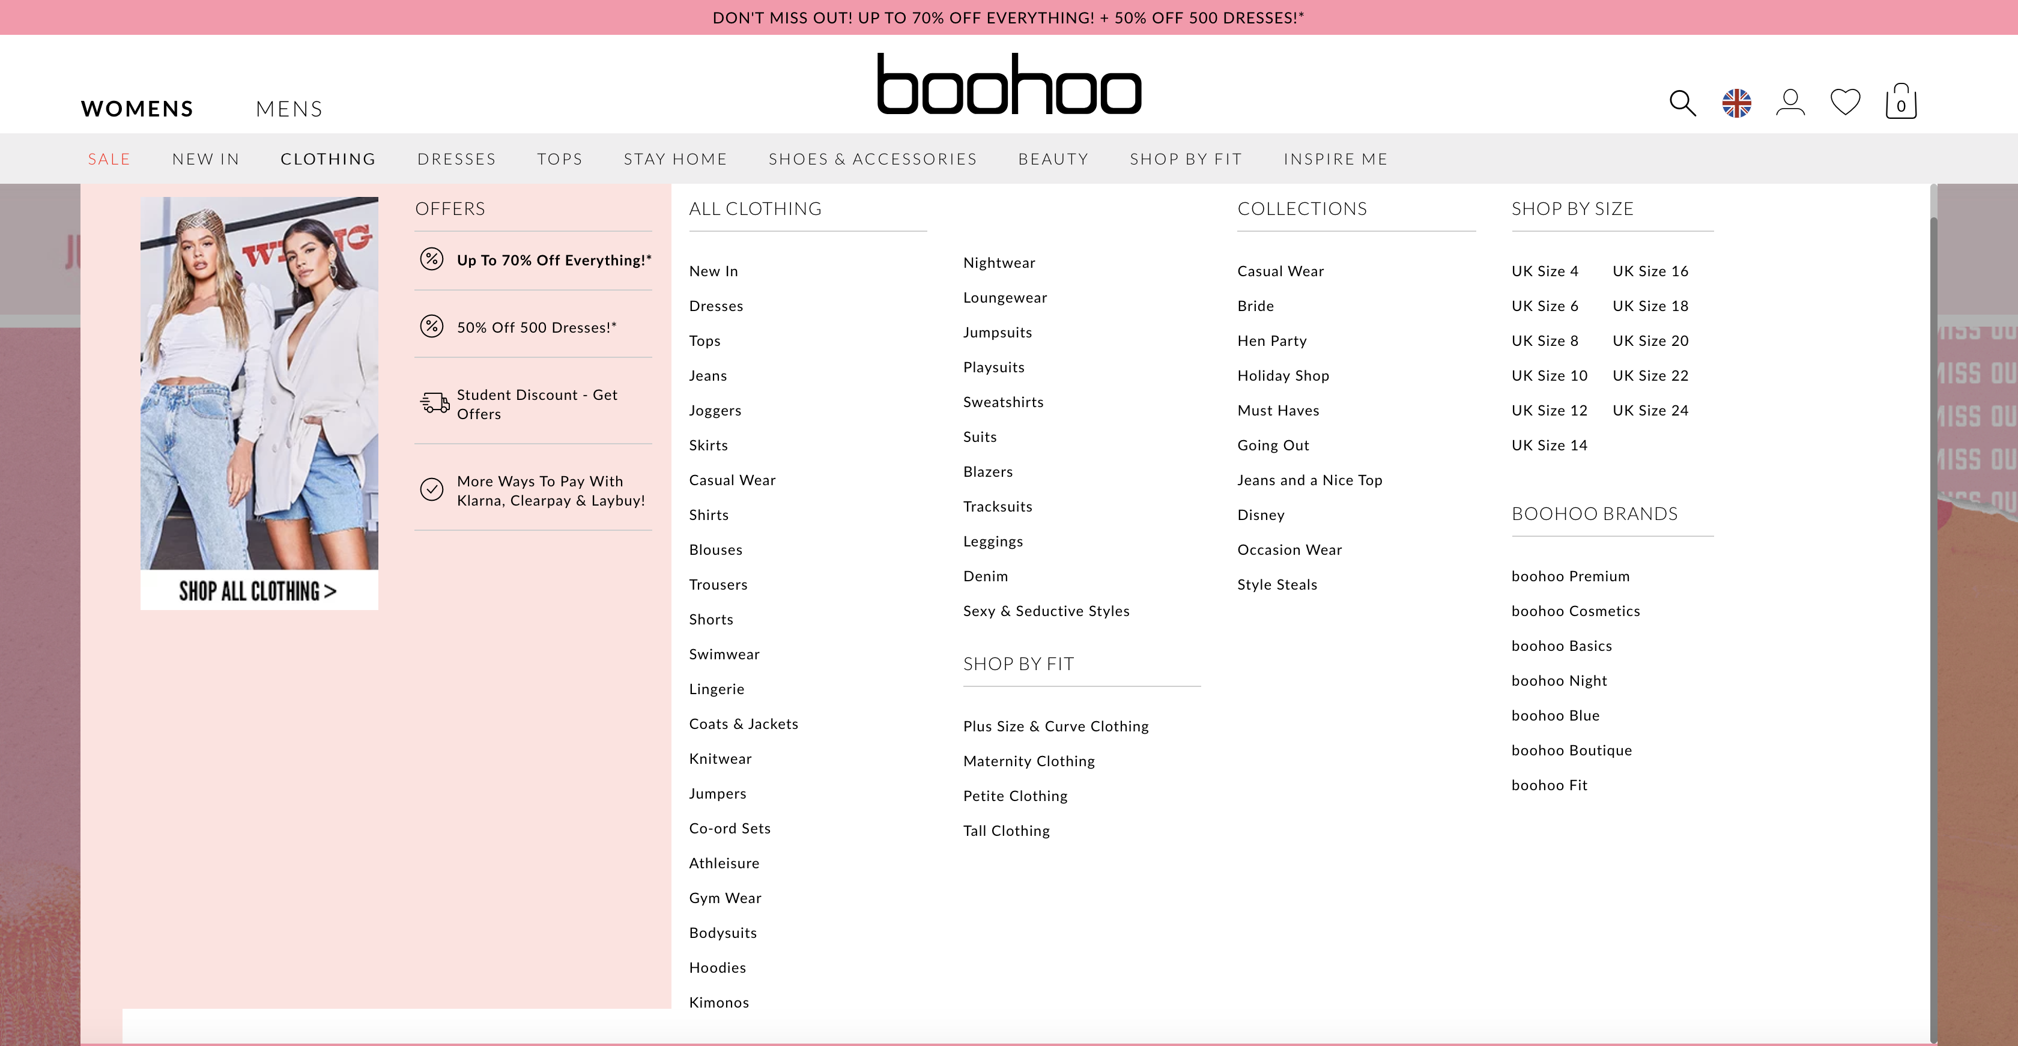
Task: Switch to the MENS section
Action: [x=289, y=109]
